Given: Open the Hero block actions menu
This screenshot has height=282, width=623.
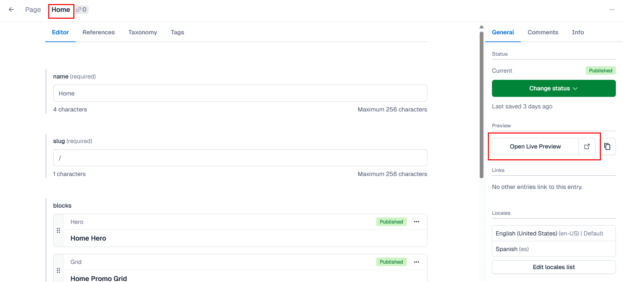Looking at the screenshot, I should click(x=417, y=222).
